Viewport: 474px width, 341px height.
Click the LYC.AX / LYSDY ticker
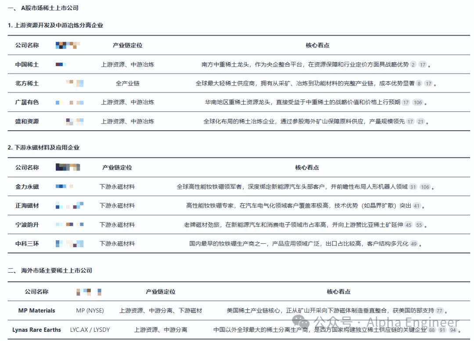coord(90,330)
